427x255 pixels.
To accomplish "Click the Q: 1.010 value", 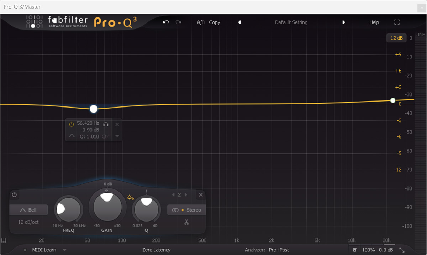I will (89, 136).
